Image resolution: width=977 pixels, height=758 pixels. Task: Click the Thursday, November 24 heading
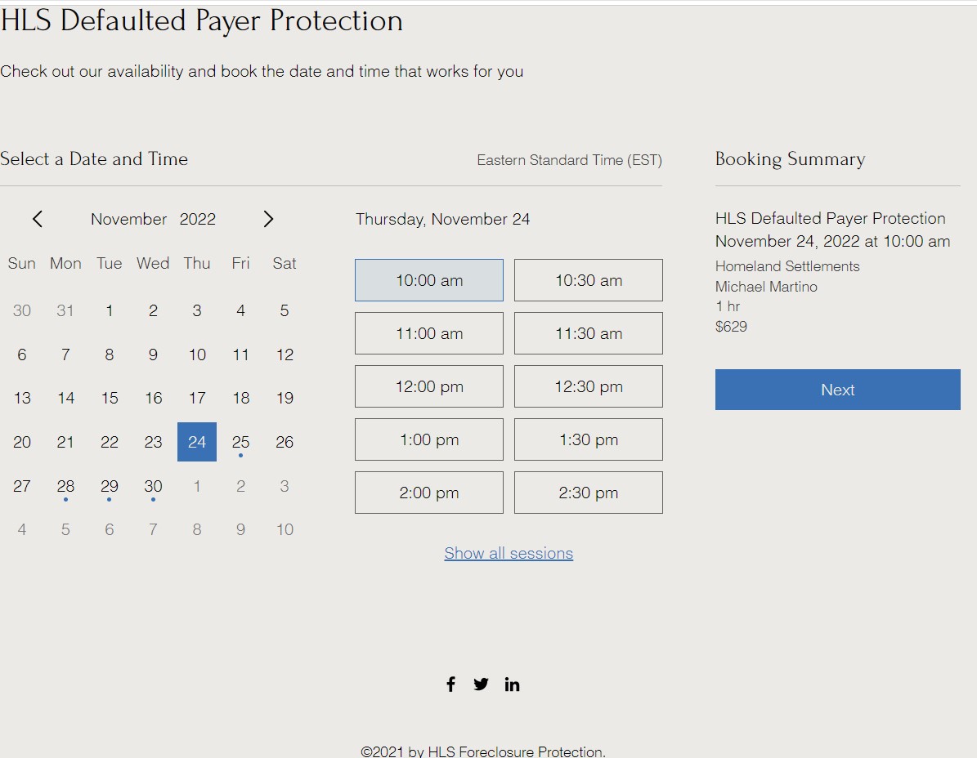coord(442,219)
